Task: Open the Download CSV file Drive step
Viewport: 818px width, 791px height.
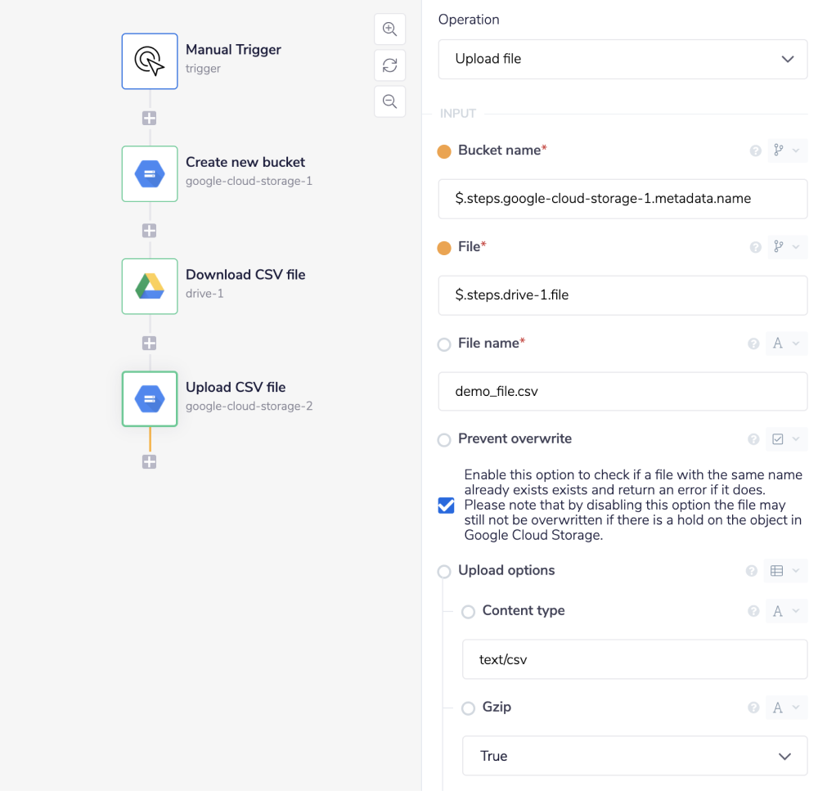Action: point(150,286)
